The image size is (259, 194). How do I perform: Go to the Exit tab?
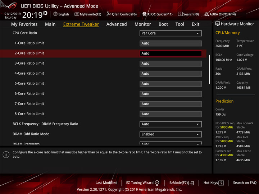[195, 24]
